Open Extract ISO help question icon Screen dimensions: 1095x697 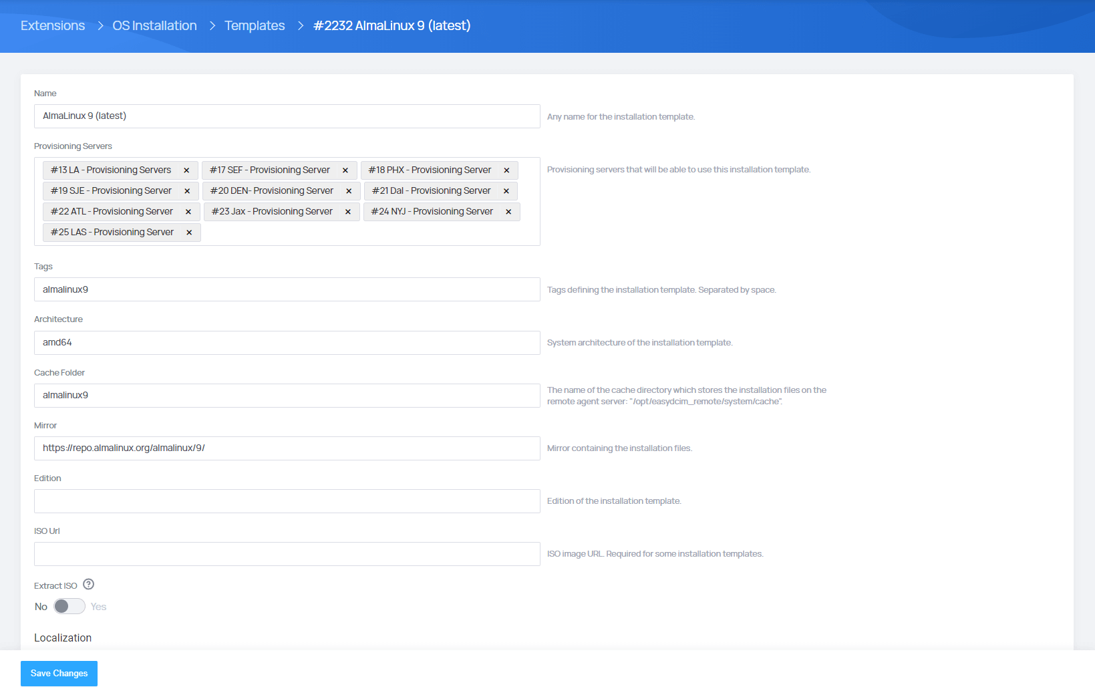tap(89, 585)
